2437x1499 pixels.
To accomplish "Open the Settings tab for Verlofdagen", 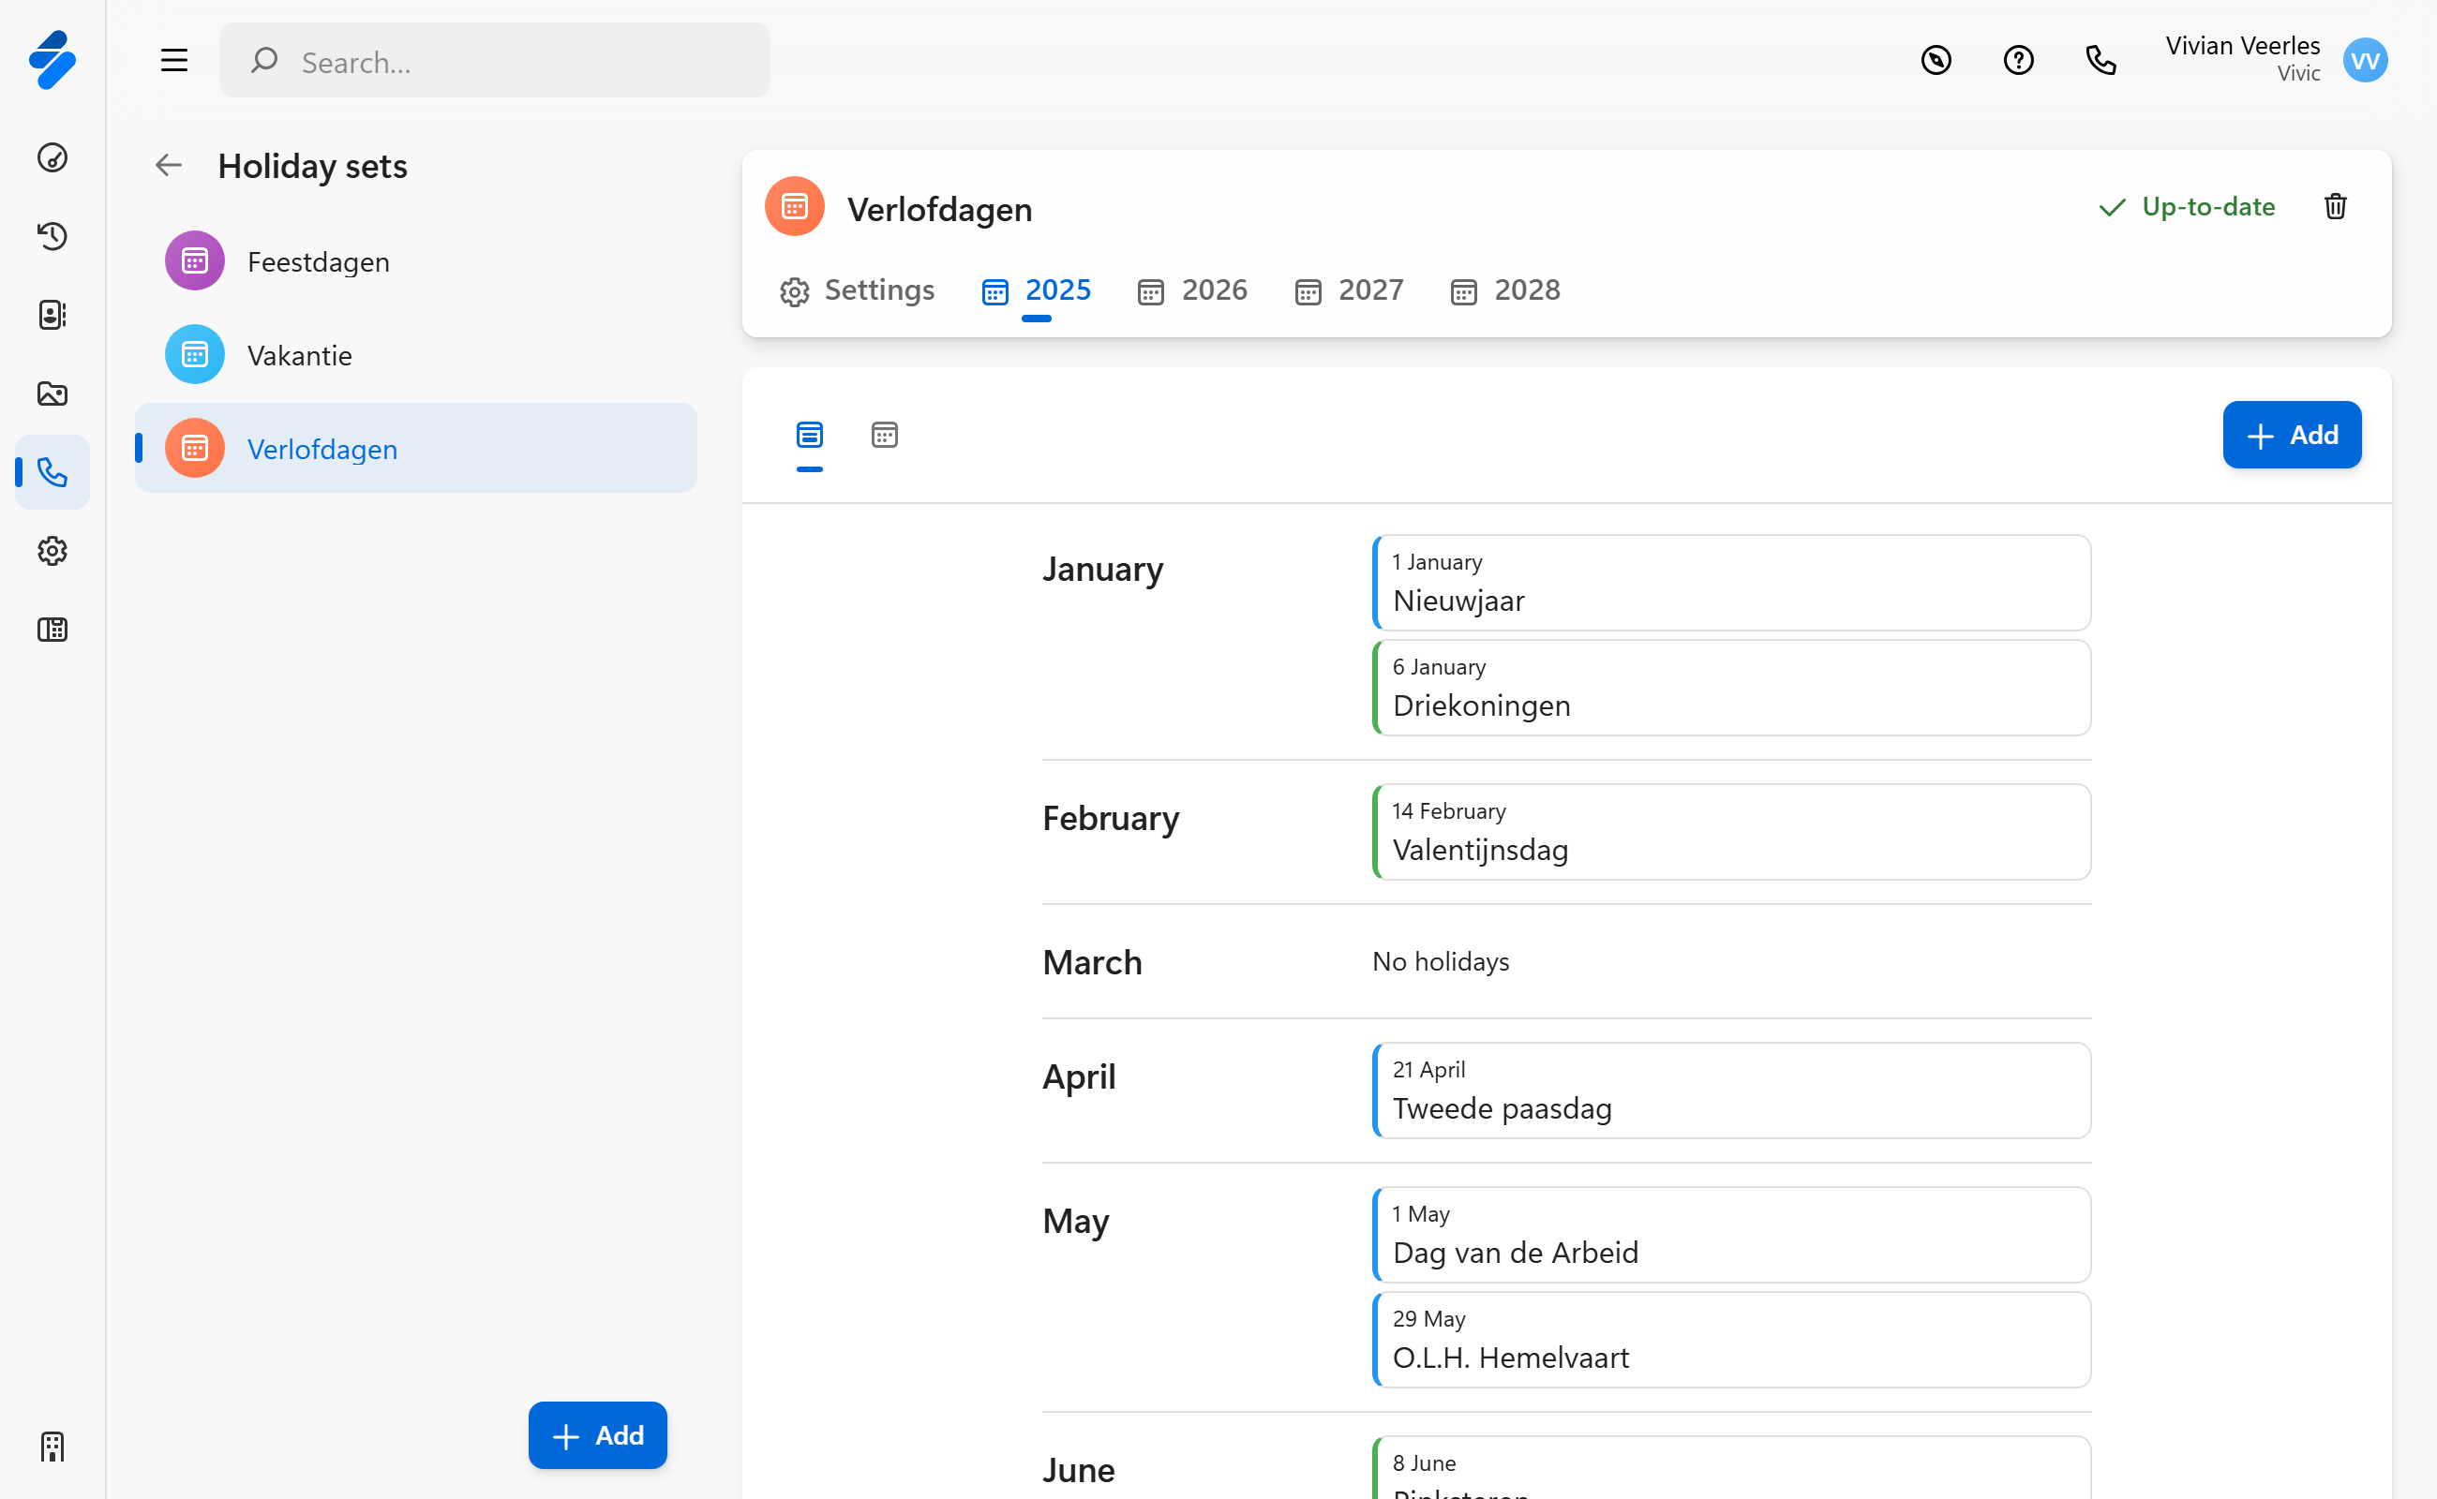I will click(857, 290).
